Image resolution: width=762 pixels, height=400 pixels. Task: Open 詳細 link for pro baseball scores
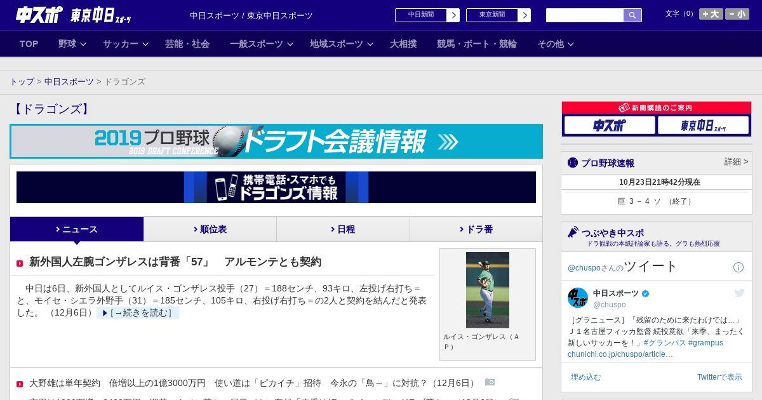click(x=736, y=162)
